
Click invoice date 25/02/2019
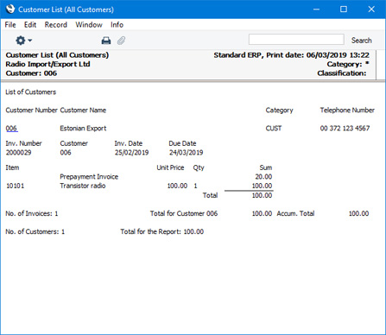(x=131, y=153)
